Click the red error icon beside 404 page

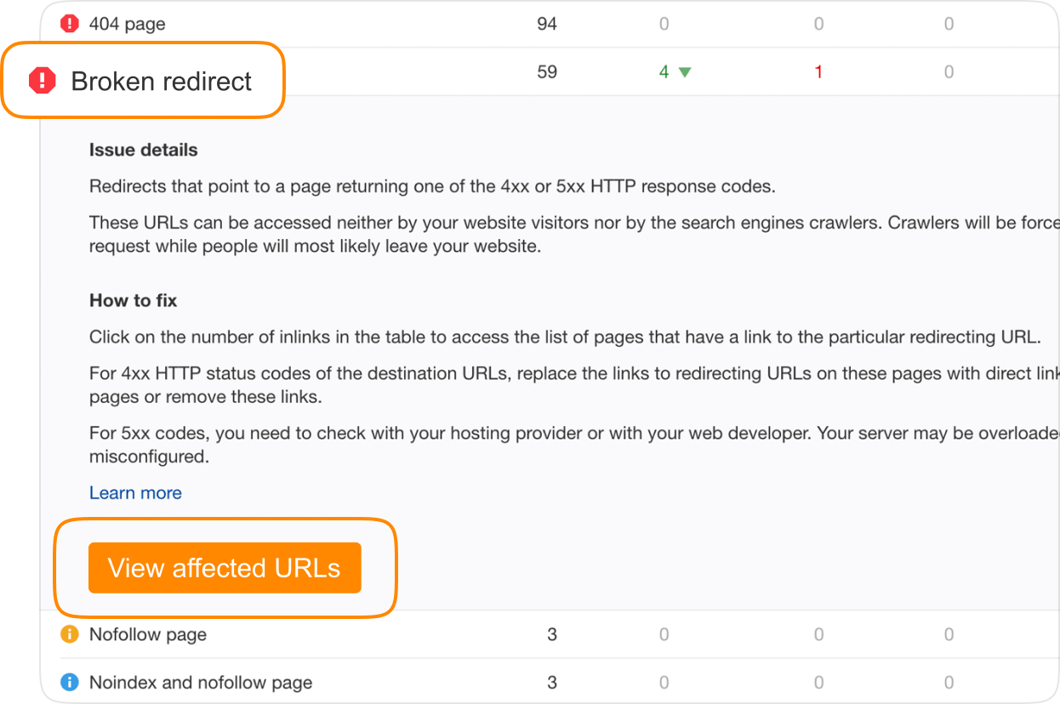[70, 24]
